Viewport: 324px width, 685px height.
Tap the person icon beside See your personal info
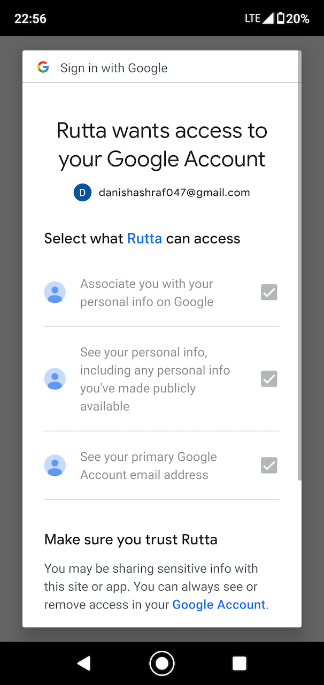click(x=55, y=379)
